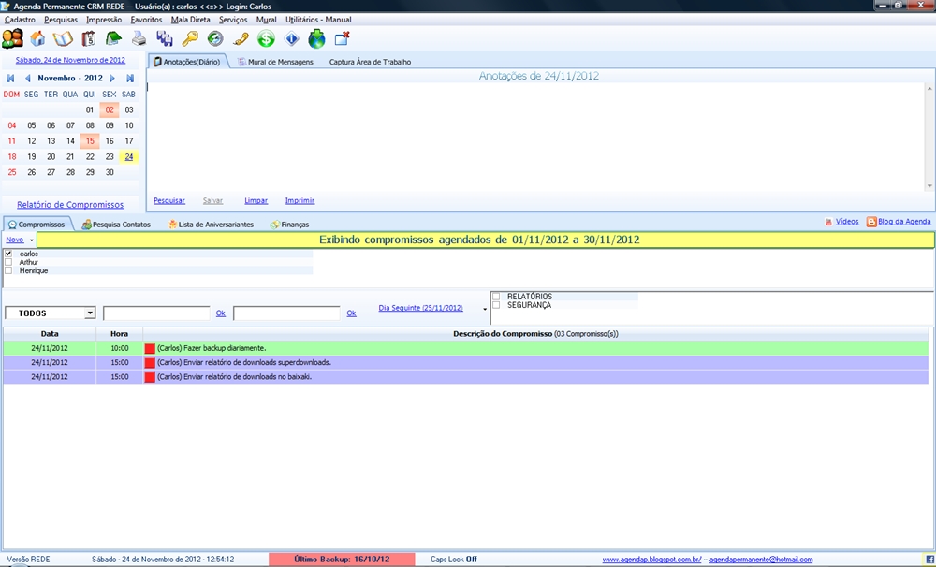Toggle the carlos user checkbox
Viewport: 936px width, 567px height.
click(8, 254)
